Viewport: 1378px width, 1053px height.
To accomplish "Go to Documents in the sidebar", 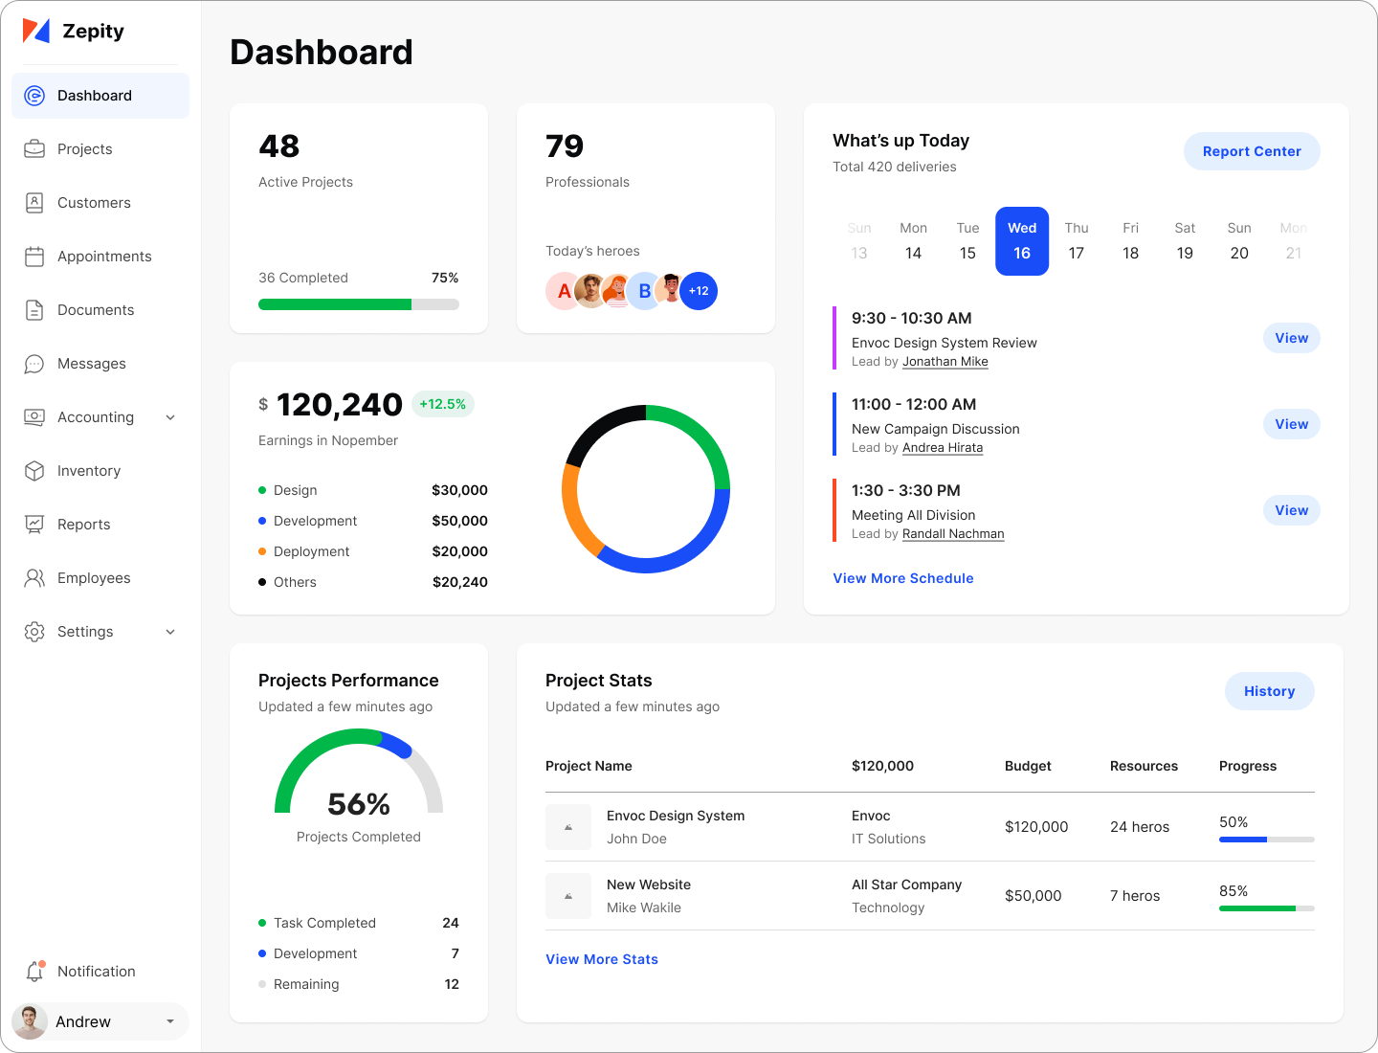I will coord(96,310).
